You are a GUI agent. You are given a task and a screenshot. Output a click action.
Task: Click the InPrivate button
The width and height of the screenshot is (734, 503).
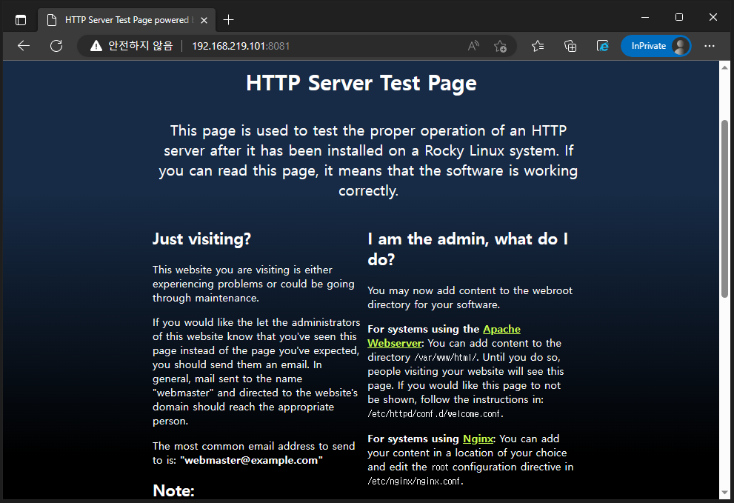pyautogui.click(x=655, y=46)
